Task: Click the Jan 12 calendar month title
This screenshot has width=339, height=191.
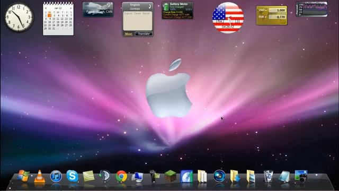Action: [58, 8]
